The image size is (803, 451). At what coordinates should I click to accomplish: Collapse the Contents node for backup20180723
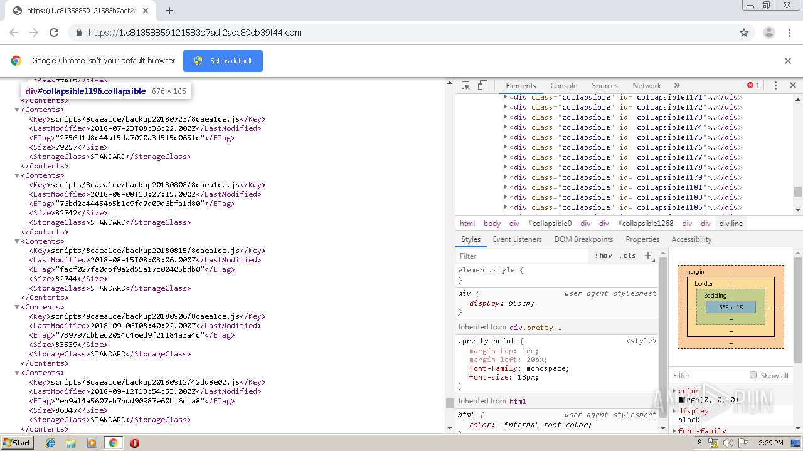pos(17,110)
